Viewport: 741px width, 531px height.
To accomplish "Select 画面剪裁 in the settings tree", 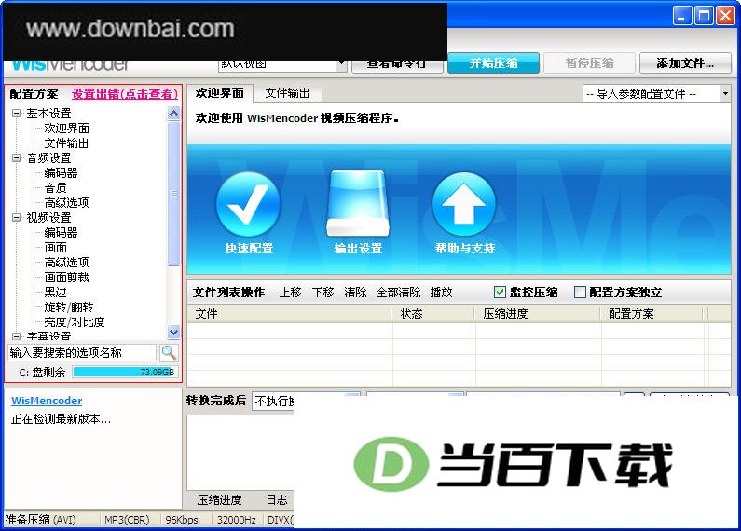I will click(66, 278).
